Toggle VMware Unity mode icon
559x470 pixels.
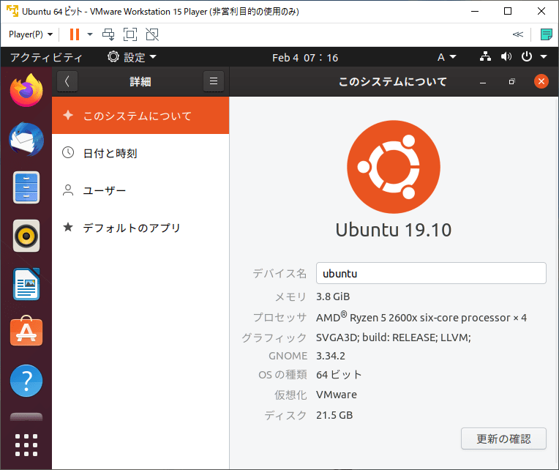[152, 34]
